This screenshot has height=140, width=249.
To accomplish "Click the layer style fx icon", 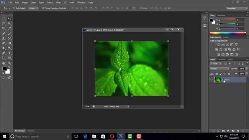I will [219, 131].
